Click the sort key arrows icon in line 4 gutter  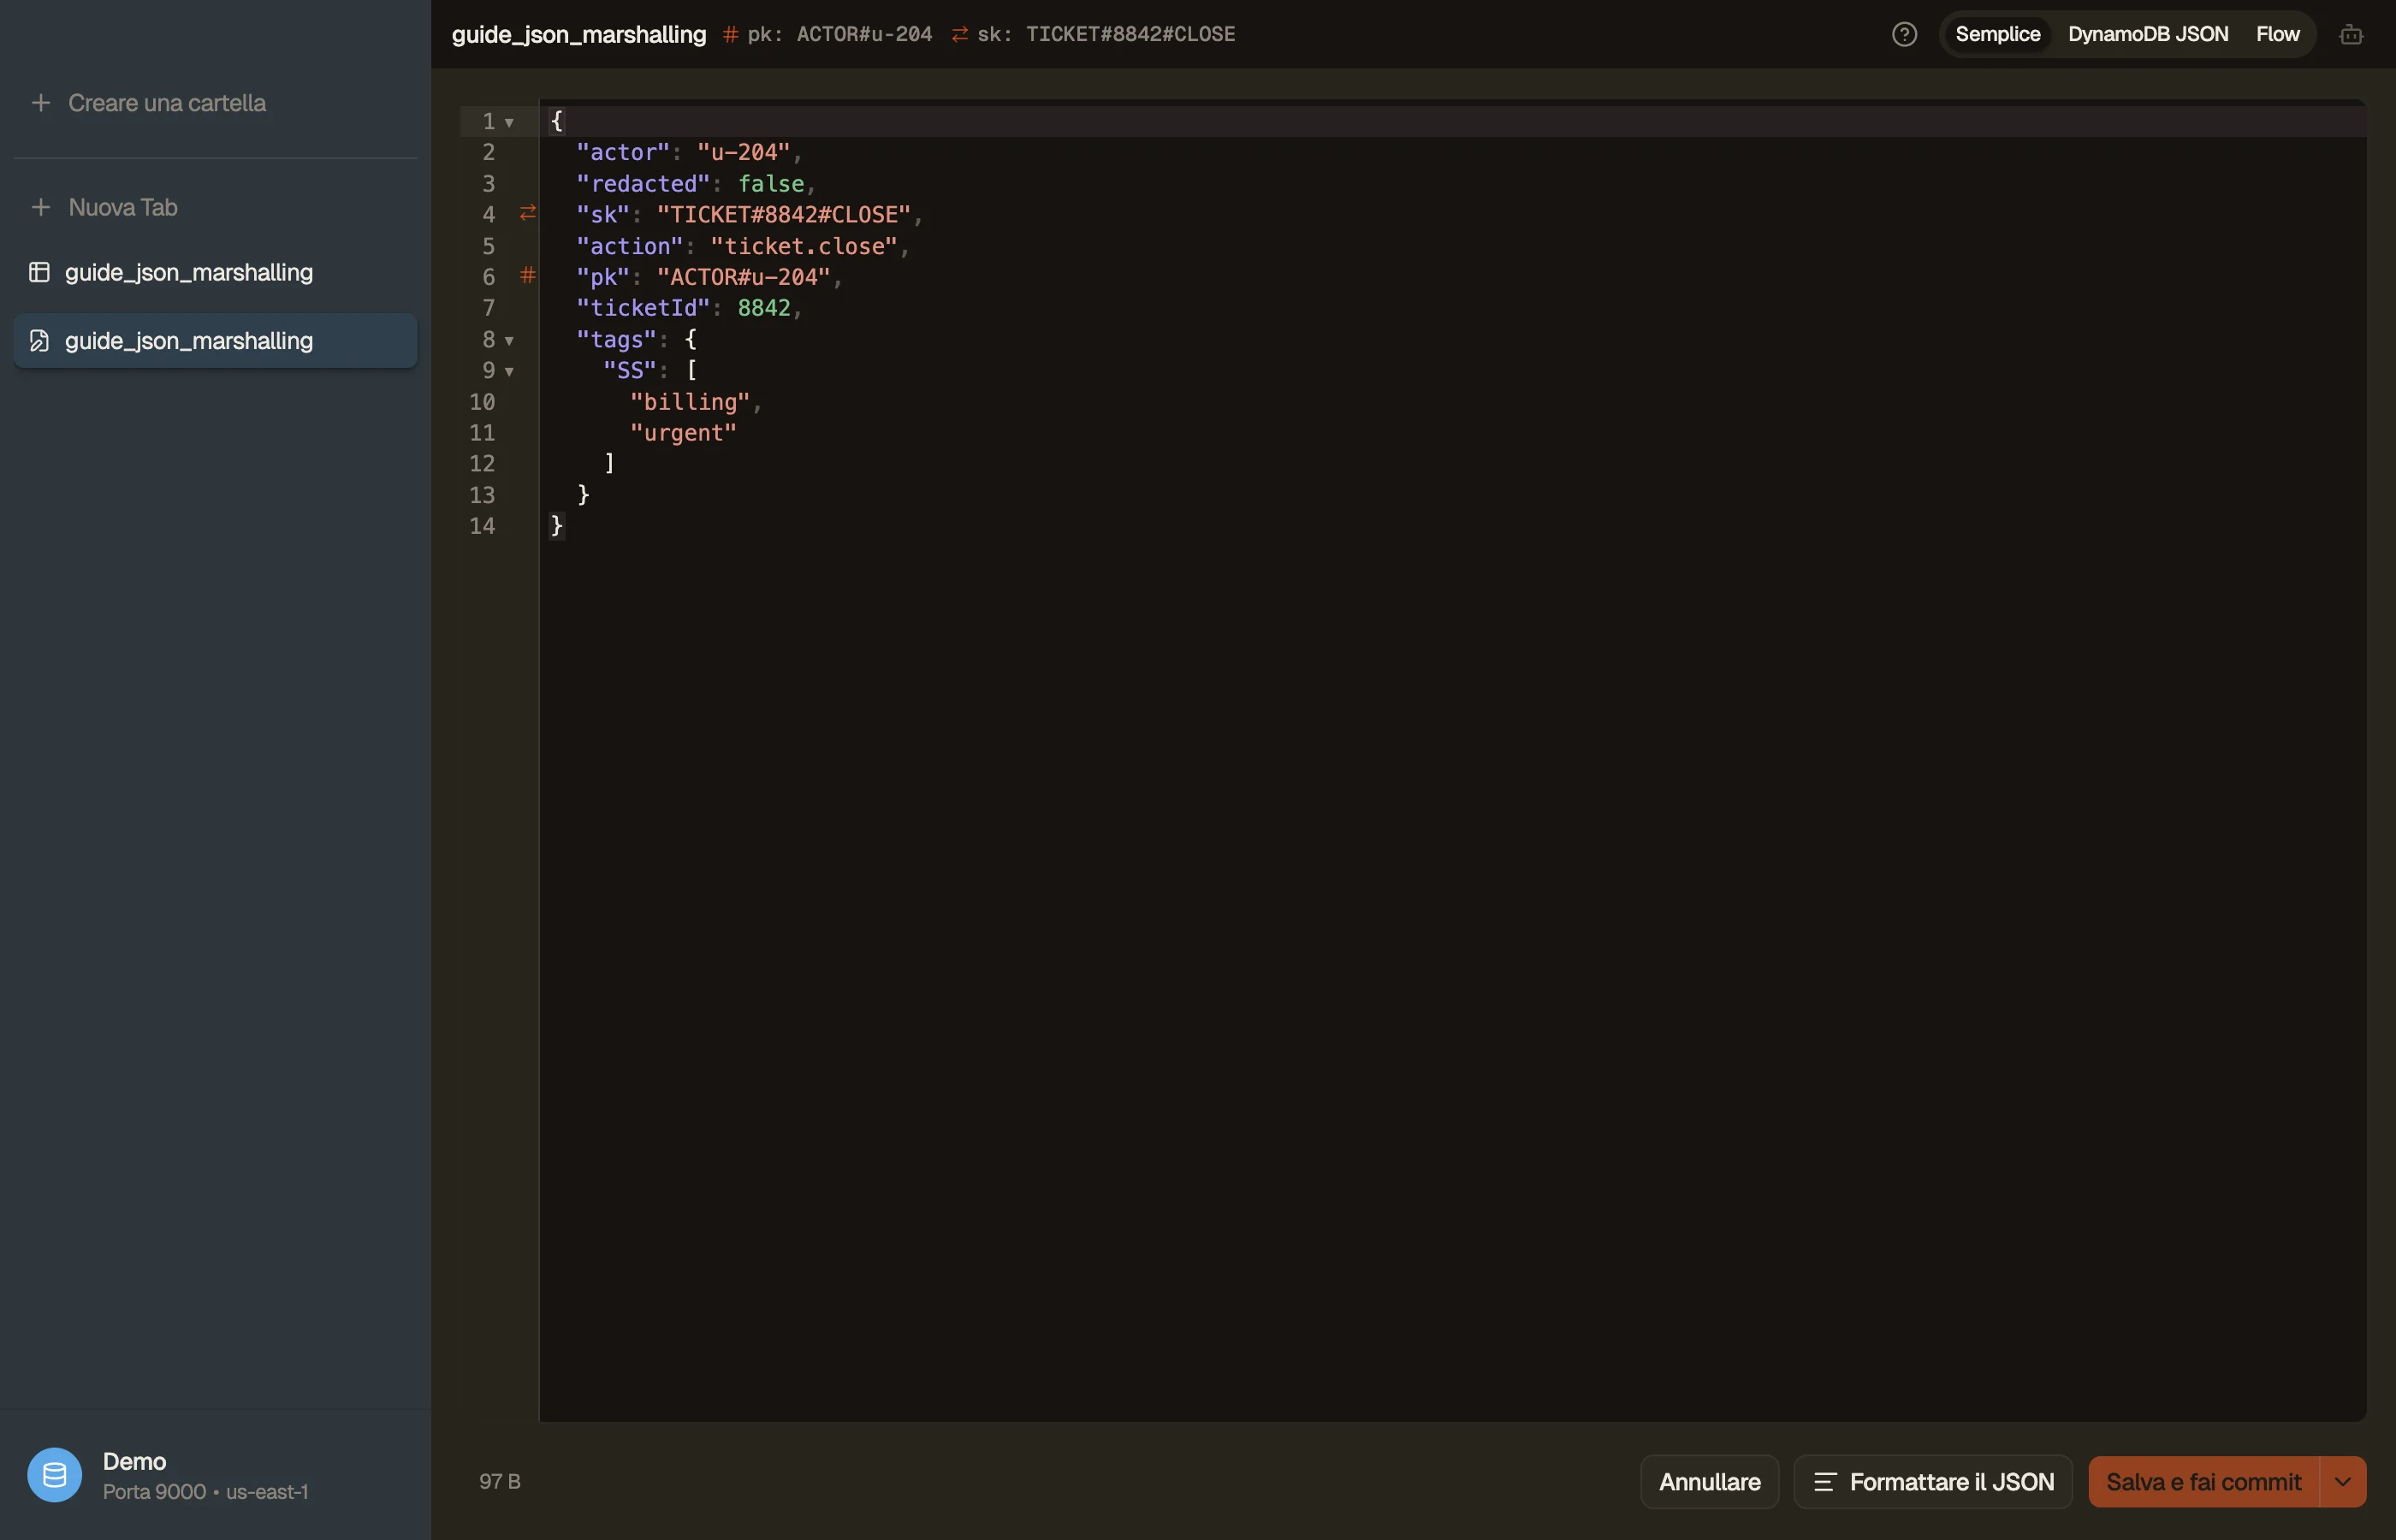tap(528, 213)
